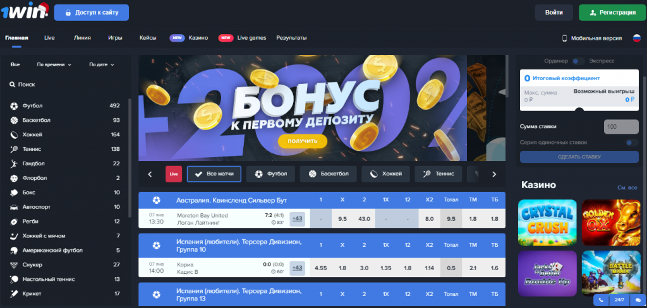Click the Russian flag language icon
647x308 pixels.
click(637, 38)
